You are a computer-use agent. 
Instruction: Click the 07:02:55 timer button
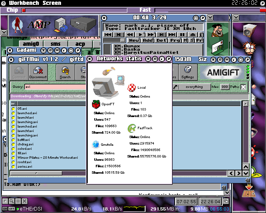pos(186,202)
